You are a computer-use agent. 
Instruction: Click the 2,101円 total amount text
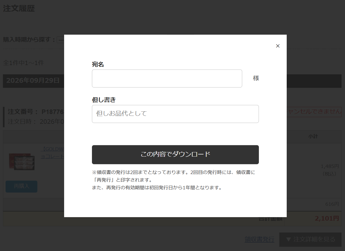[x=327, y=218]
